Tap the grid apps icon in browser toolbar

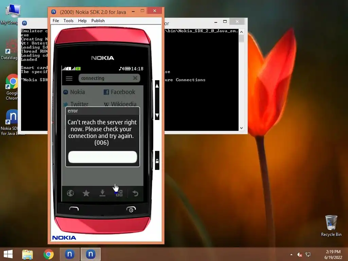[119, 193]
